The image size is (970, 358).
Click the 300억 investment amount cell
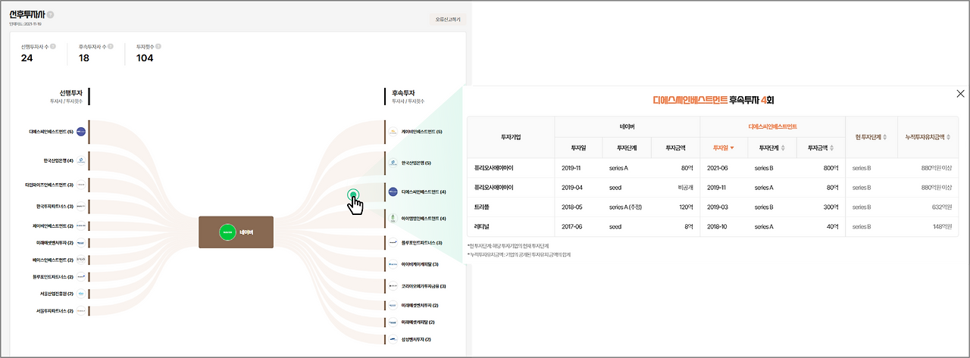point(831,207)
